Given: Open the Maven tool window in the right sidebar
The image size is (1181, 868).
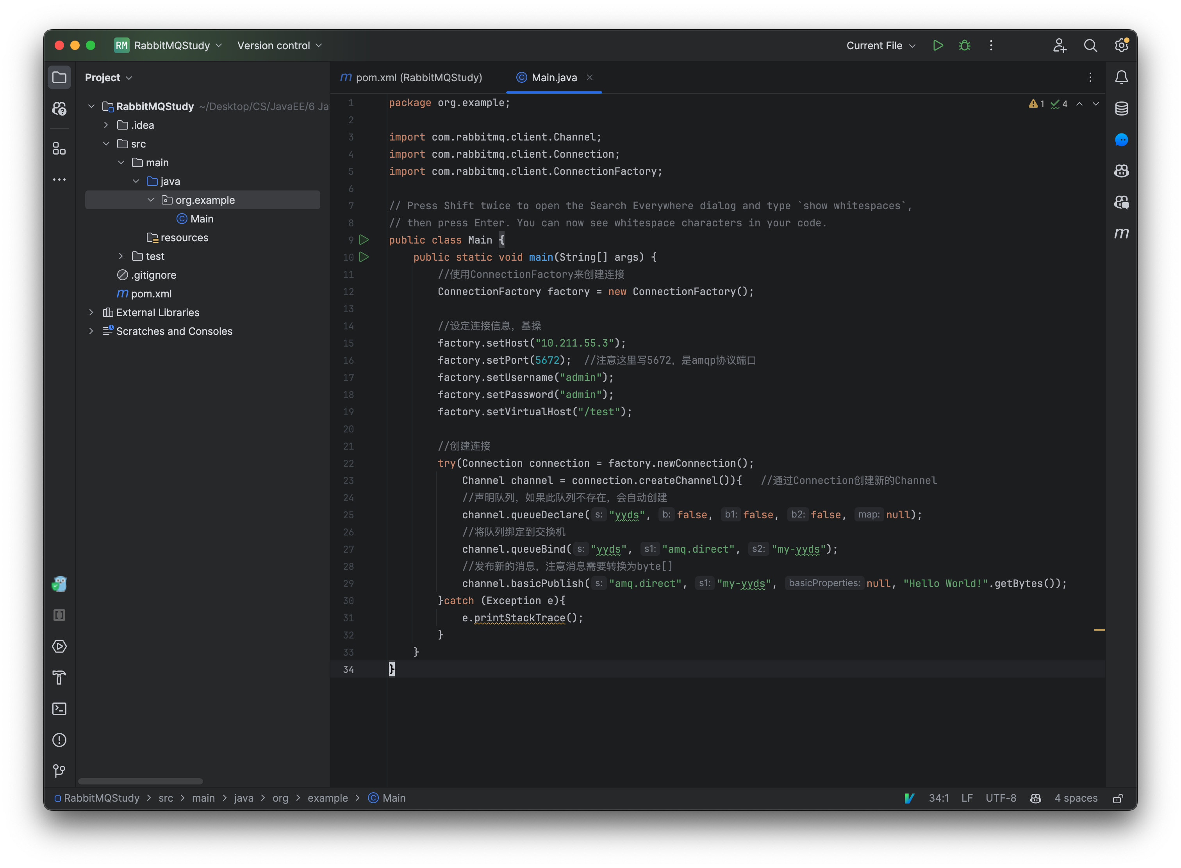Looking at the screenshot, I should (1121, 233).
